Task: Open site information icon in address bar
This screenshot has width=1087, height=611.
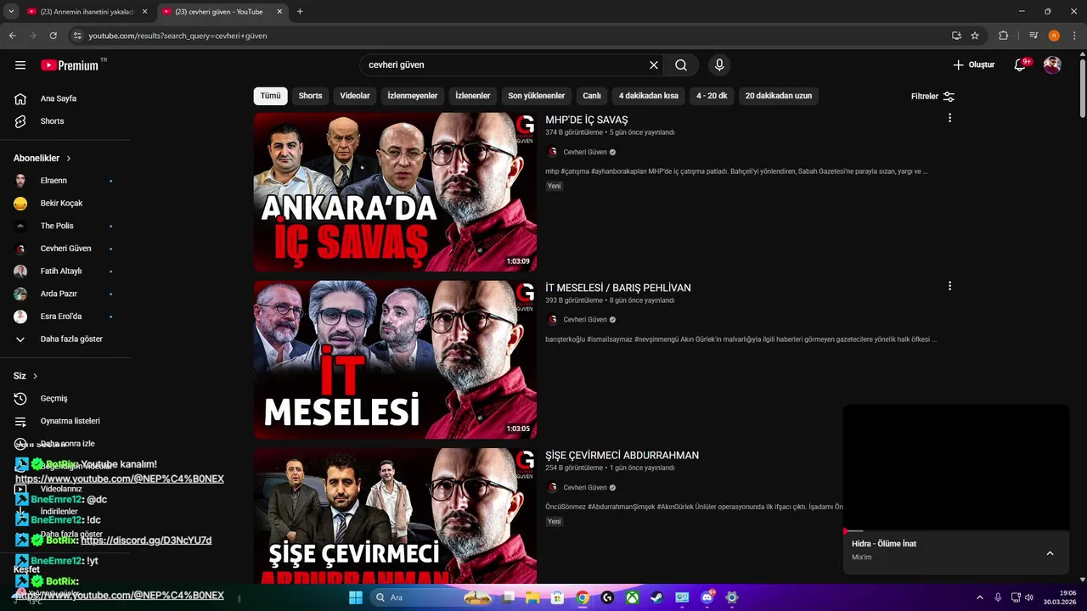Action: click(77, 36)
